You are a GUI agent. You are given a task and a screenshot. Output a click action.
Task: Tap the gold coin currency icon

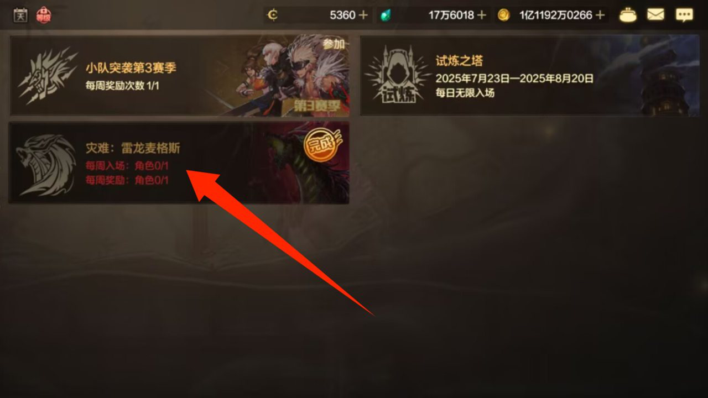[x=503, y=15]
